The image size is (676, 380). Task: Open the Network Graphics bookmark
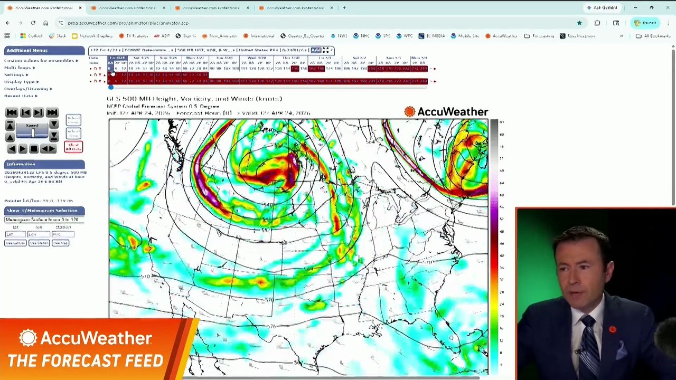coord(92,36)
